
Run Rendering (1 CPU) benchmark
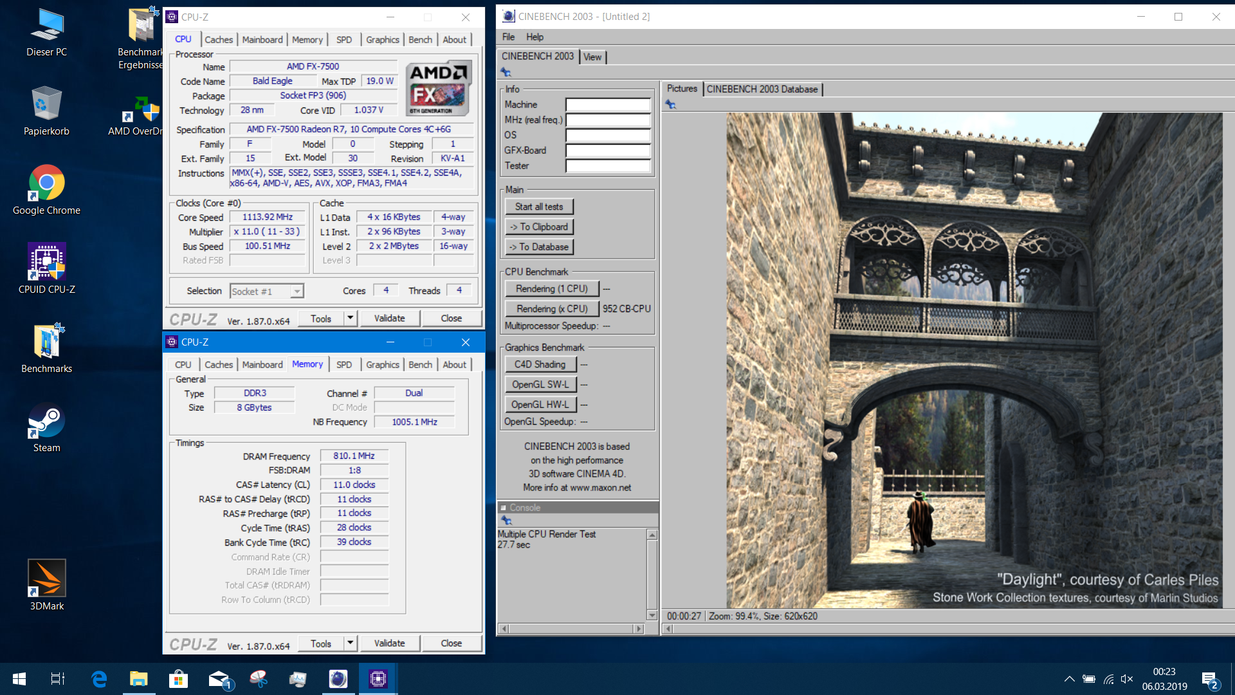pyautogui.click(x=552, y=288)
